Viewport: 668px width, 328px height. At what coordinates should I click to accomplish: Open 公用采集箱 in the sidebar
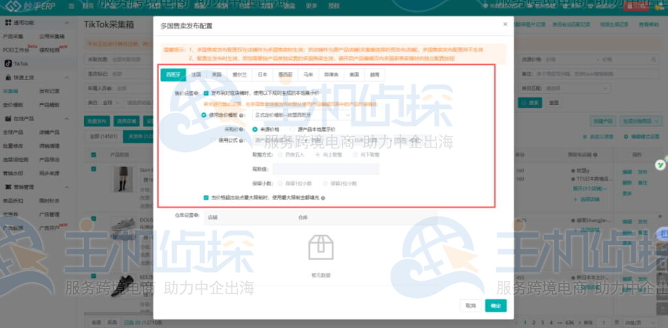[52, 37]
